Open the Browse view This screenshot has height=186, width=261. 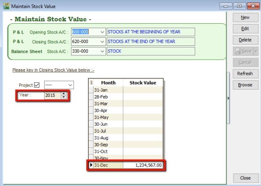(245, 85)
